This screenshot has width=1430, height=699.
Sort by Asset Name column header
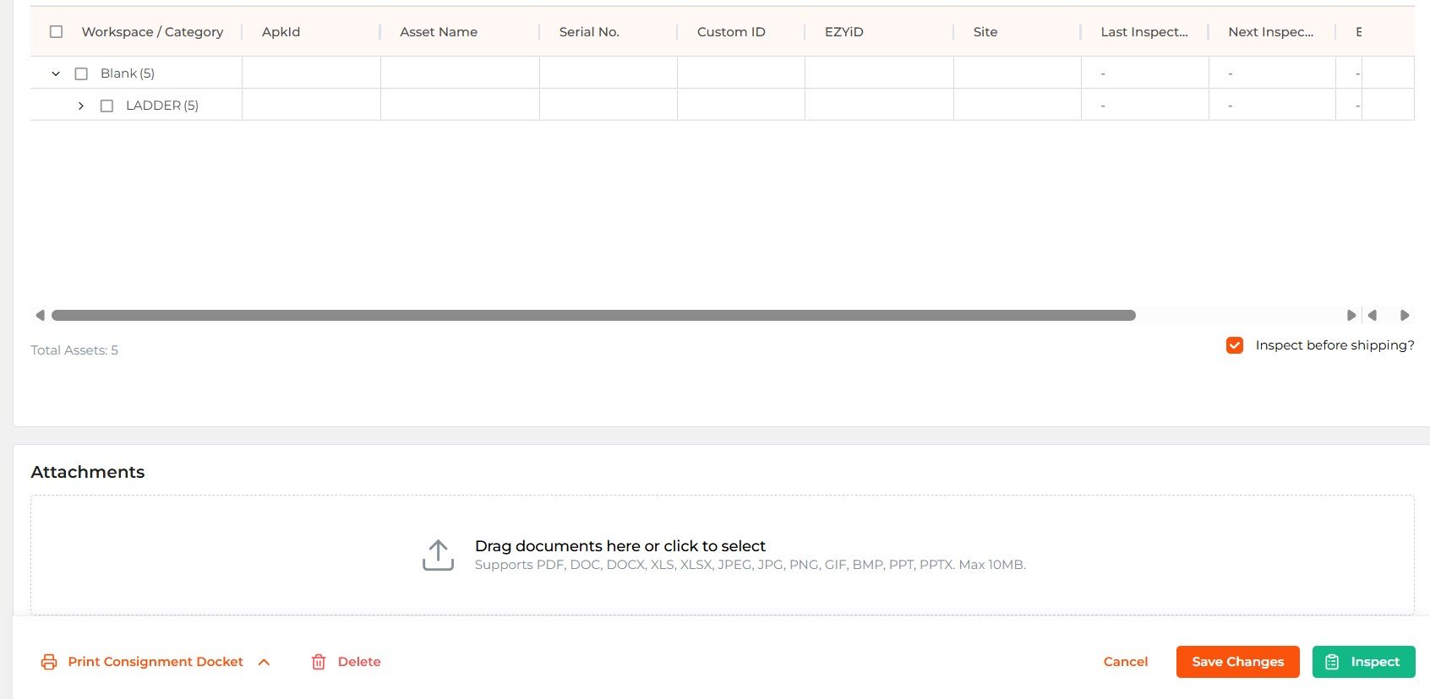tap(439, 32)
